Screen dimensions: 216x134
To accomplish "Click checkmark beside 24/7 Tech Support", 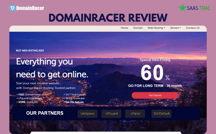I will 64,95.
